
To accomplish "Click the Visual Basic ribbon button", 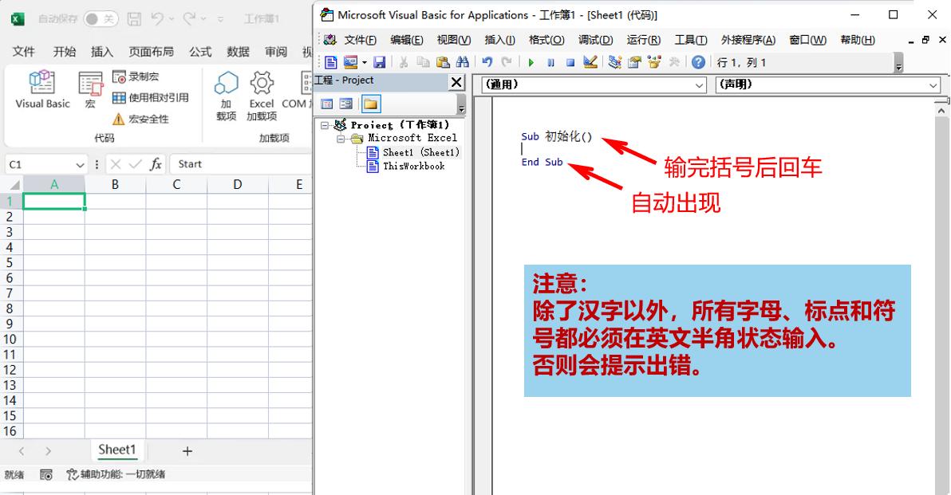I will pyautogui.click(x=42, y=88).
